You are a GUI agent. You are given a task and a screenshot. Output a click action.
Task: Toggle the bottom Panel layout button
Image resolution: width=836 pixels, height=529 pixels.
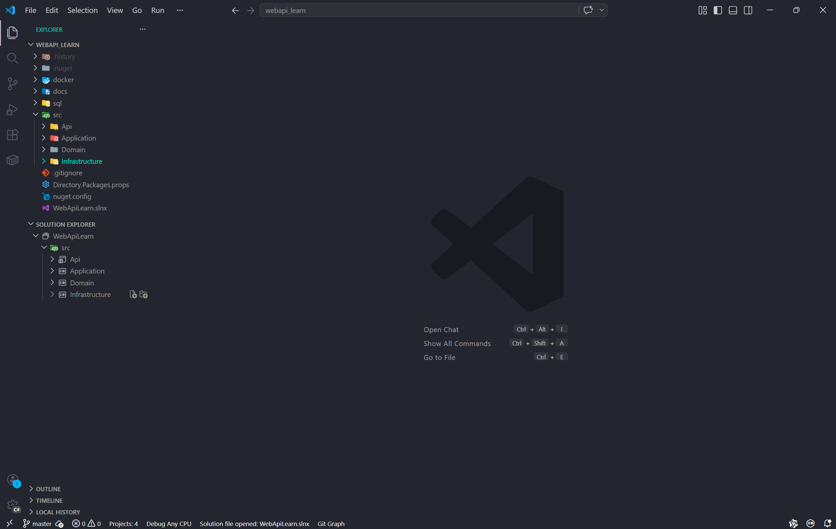pyautogui.click(x=733, y=10)
